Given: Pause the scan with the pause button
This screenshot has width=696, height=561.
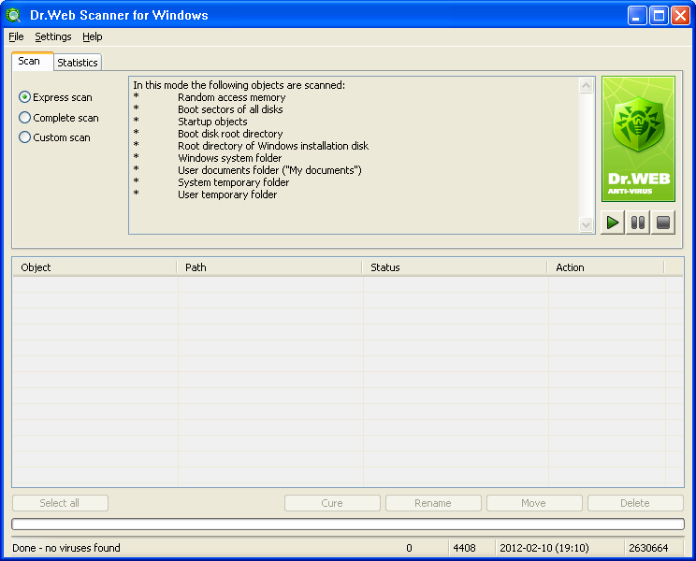Looking at the screenshot, I should (638, 223).
